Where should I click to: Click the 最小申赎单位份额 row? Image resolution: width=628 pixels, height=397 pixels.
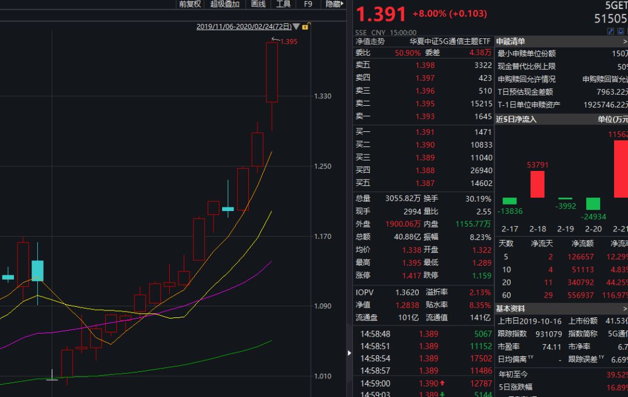[x=562, y=53]
